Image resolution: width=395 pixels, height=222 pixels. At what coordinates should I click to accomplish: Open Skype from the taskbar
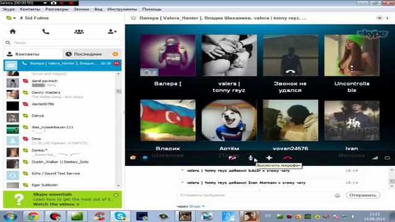(x=120, y=216)
